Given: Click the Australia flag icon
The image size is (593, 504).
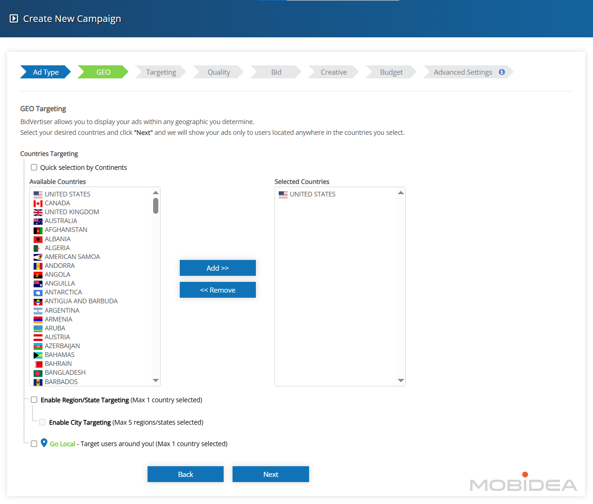Looking at the screenshot, I should [x=38, y=221].
